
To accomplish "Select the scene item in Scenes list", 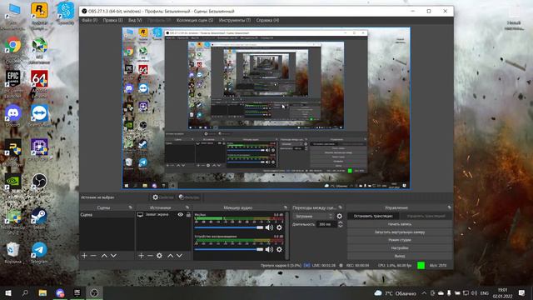I will 107,215.
